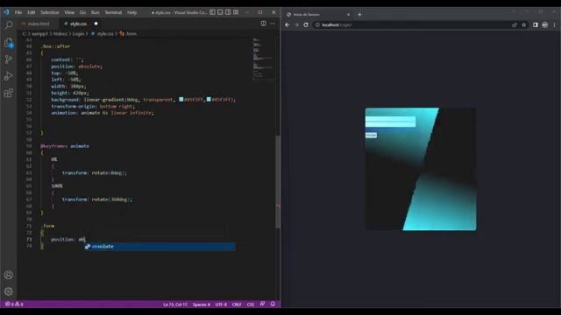Open the Edit menu
The width and height of the screenshot is (561, 315).
(32, 12)
